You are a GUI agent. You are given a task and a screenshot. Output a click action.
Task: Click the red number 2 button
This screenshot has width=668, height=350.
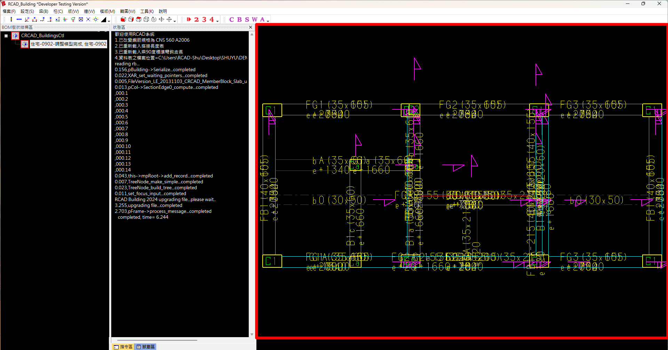197,19
